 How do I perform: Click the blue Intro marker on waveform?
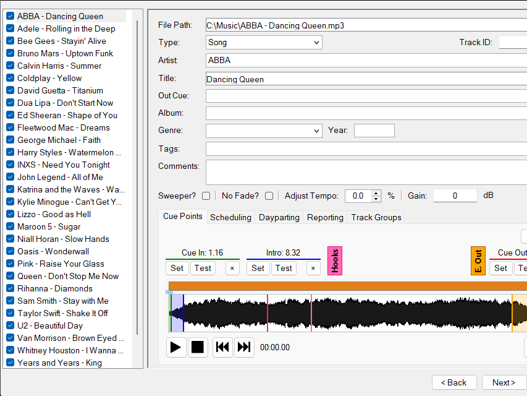[x=183, y=313]
